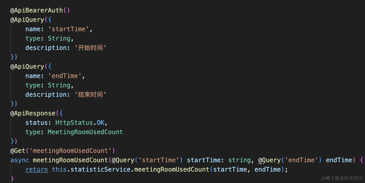This screenshot has width=365, height=183.
Task: Click the '结束时间' description string
Action: coord(90,95)
